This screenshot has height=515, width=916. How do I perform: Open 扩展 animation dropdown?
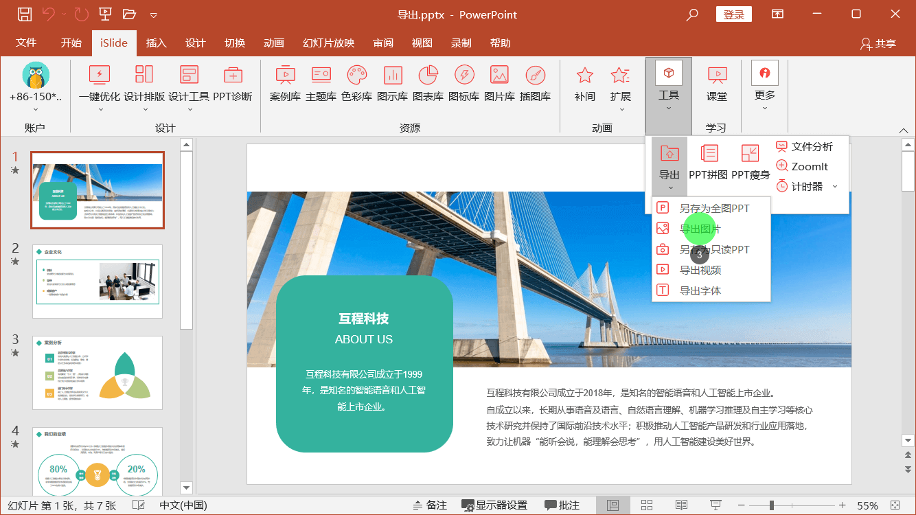pos(620,87)
